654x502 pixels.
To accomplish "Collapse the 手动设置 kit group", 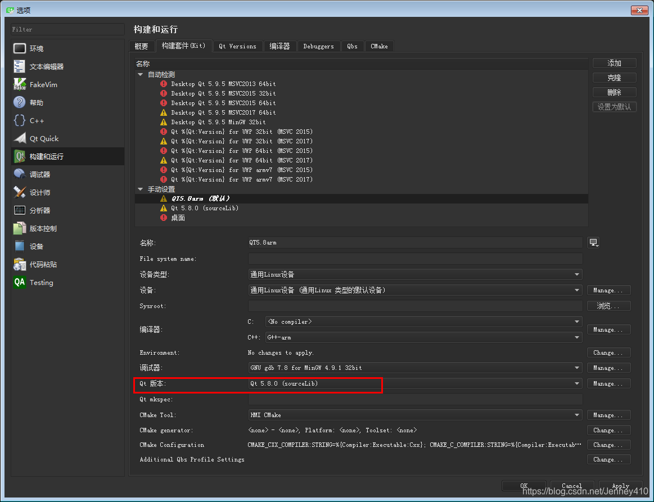I will coord(140,189).
